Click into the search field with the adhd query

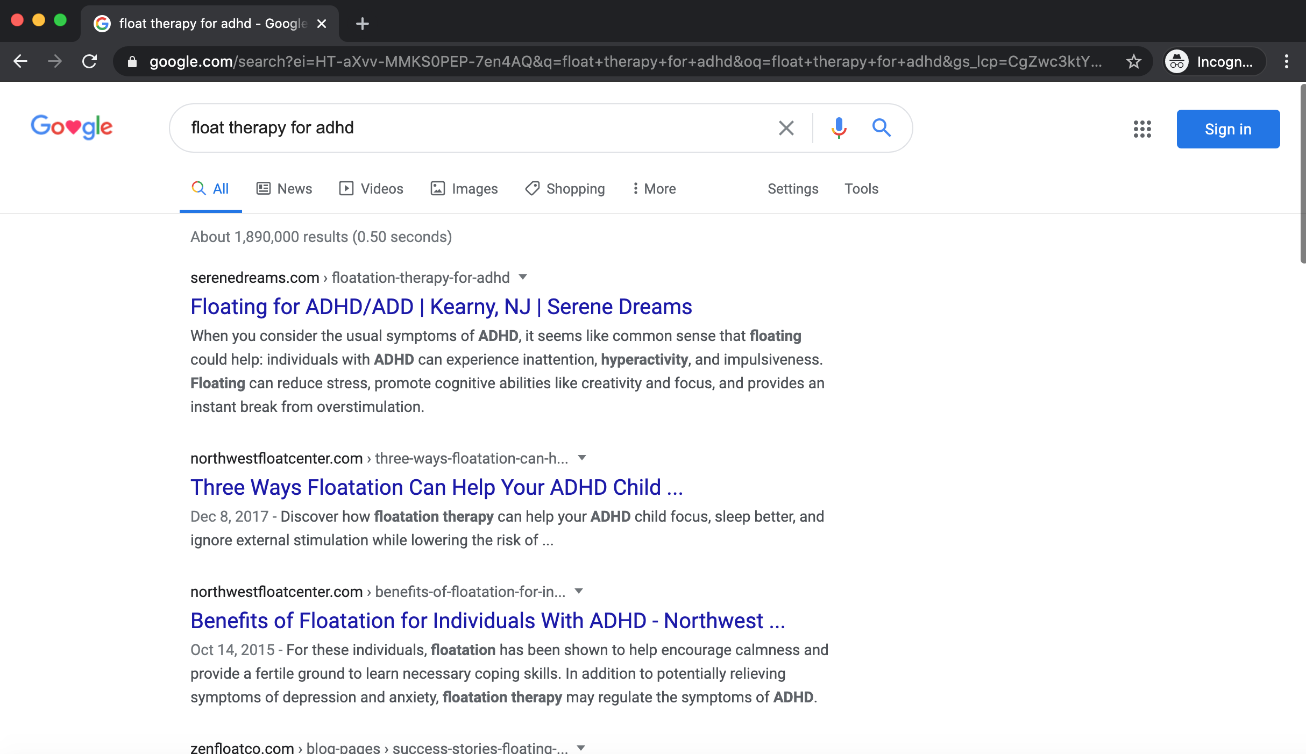click(473, 128)
